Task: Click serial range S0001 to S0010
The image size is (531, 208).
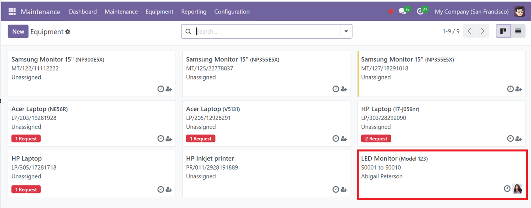Action: (x=381, y=168)
